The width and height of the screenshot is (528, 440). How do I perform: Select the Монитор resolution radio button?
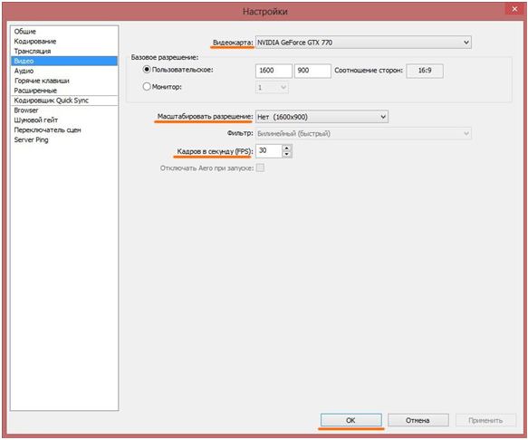[147, 87]
